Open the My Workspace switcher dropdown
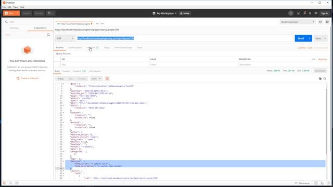 coord(164,13)
